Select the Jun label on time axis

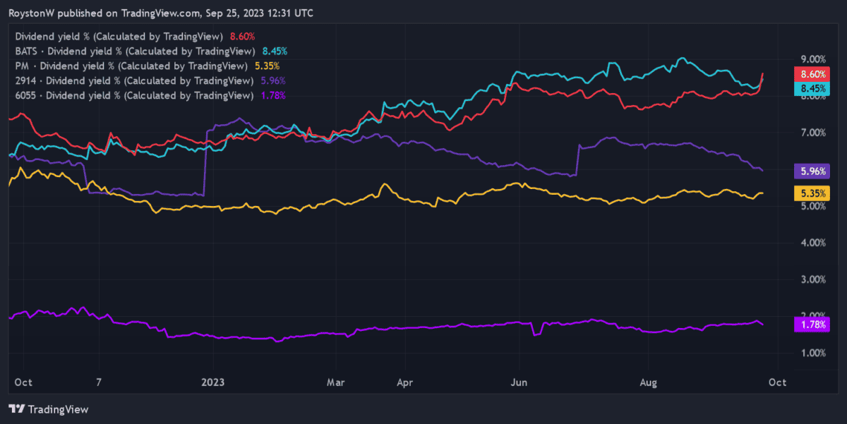[x=519, y=382]
